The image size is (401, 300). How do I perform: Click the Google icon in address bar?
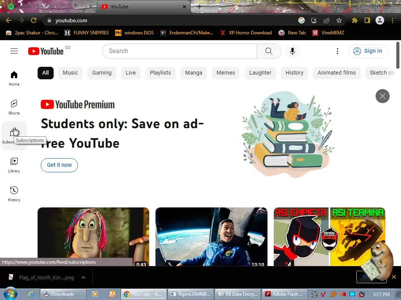(x=302, y=20)
